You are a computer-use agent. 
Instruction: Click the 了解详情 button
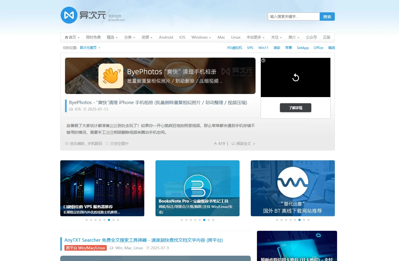[296, 108]
